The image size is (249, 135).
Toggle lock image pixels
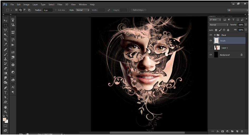pos(220,30)
